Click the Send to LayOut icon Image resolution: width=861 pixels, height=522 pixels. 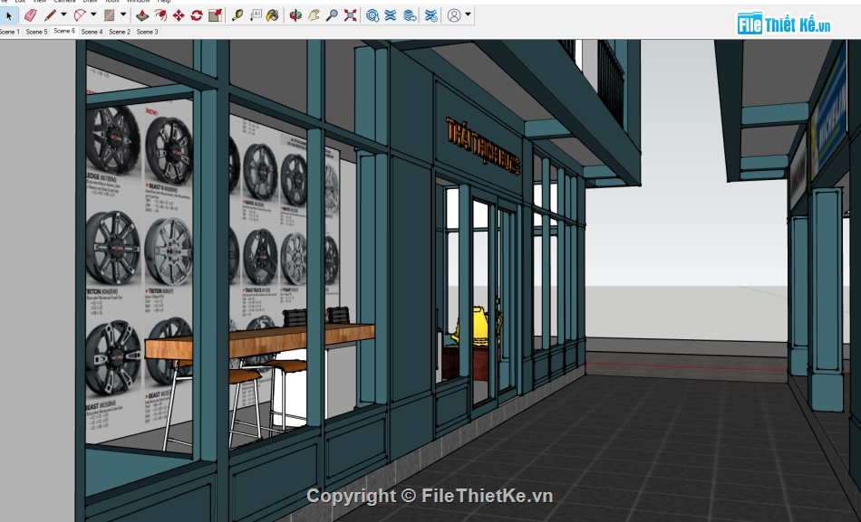click(x=410, y=15)
